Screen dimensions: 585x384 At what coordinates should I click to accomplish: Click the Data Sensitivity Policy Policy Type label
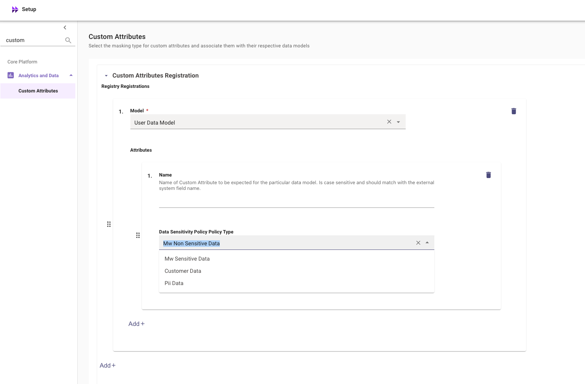(x=196, y=232)
